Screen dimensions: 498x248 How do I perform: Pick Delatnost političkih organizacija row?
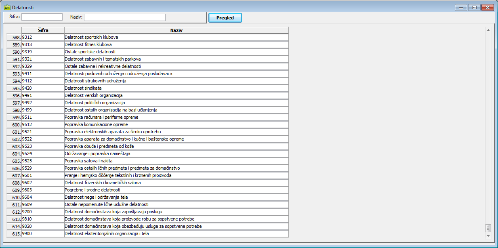(x=177, y=103)
